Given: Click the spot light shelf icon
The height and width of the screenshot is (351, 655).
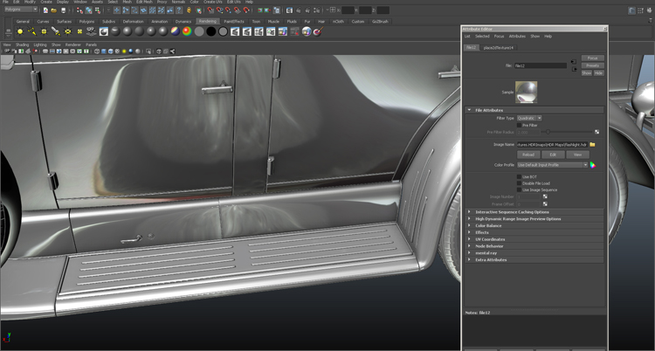Looking at the screenshot, I should point(56,31).
